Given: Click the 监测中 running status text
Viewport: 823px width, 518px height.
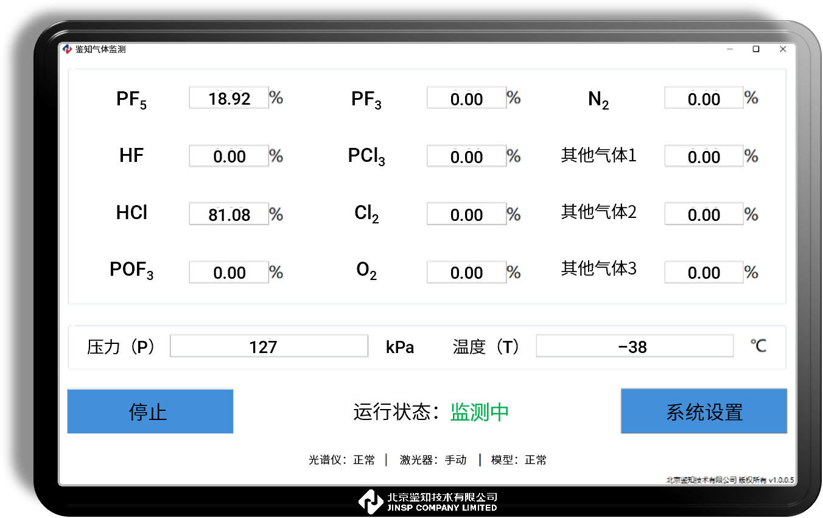Looking at the screenshot, I should pyautogui.click(x=479, y=411).
